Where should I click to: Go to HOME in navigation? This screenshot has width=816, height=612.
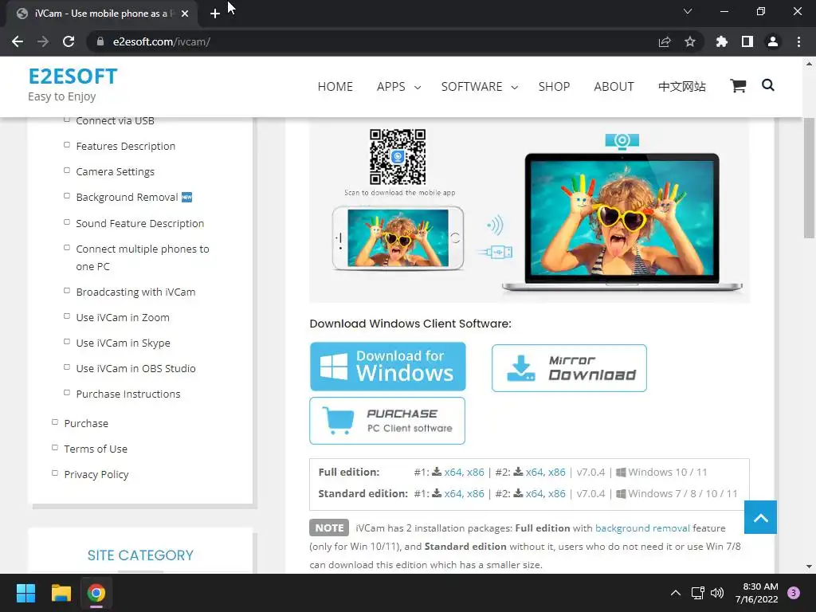335,87
